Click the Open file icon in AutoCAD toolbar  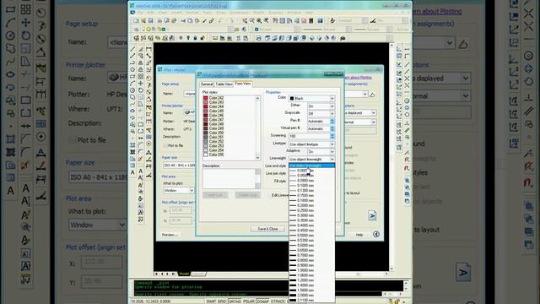143,21
